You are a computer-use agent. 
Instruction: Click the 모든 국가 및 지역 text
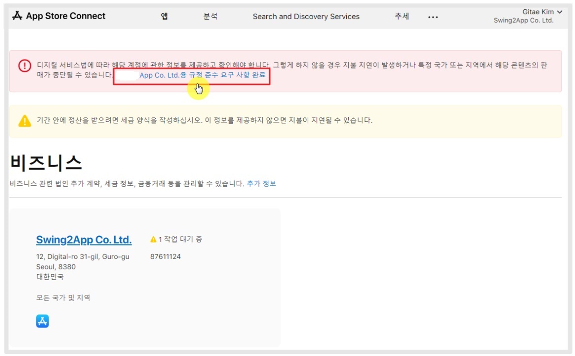click(x=63, y=298)
